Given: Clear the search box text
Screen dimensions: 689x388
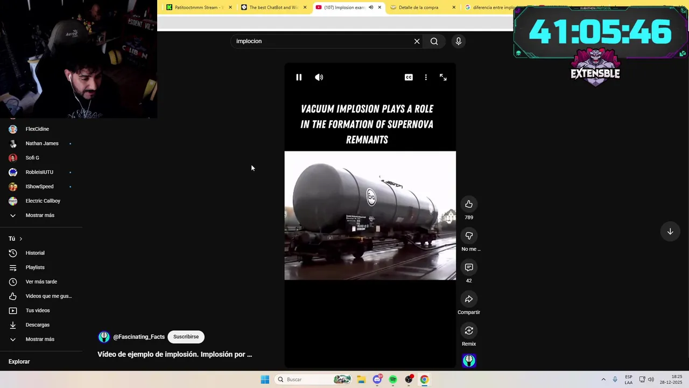Looking at the screenshot, I should pyautogui.click(x=417, y=41).
